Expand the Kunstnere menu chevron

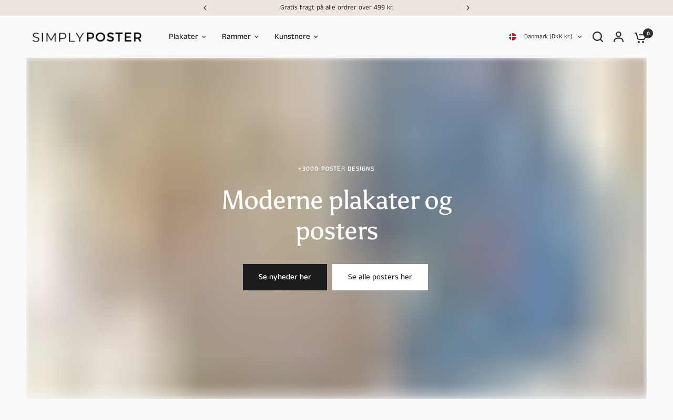pos(316,37)
